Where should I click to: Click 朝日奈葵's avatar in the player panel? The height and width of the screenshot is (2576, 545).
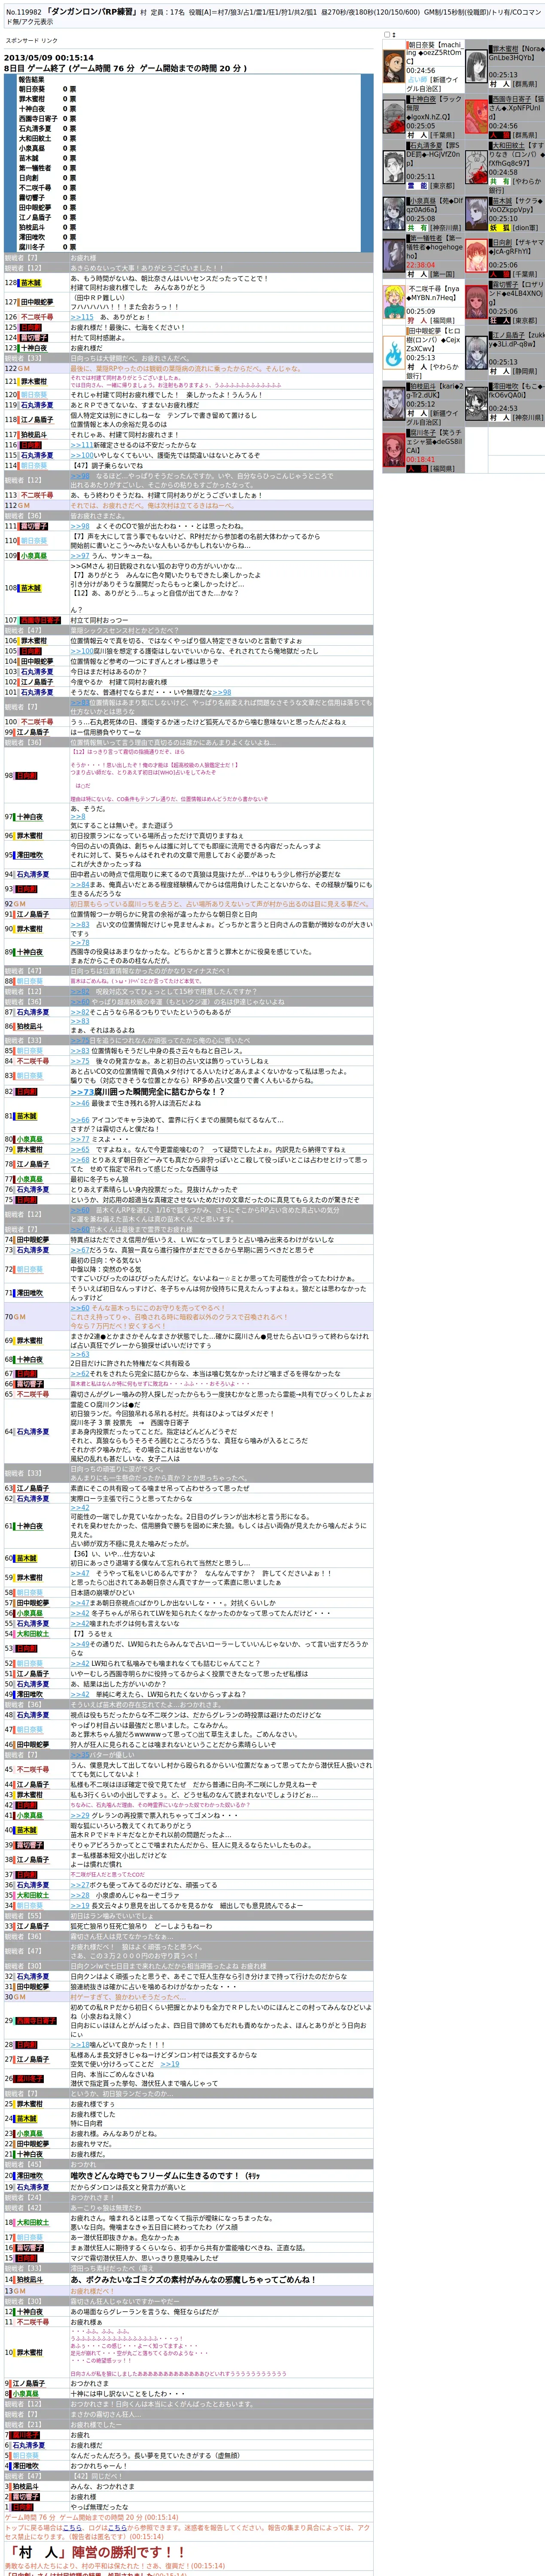[x=394, y=67]
